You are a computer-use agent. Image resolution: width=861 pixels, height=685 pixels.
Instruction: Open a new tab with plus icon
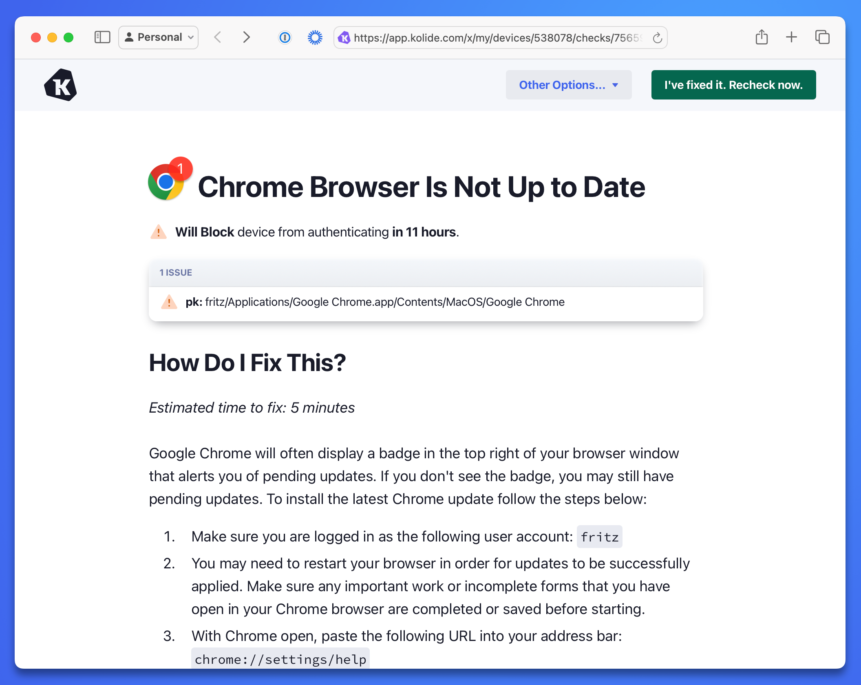point(791,38)
